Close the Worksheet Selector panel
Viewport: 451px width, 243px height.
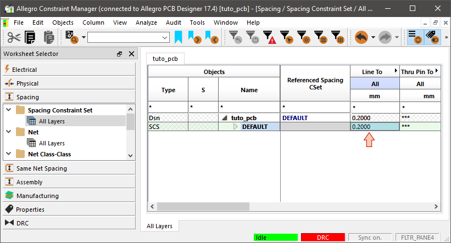pos(131,54)
